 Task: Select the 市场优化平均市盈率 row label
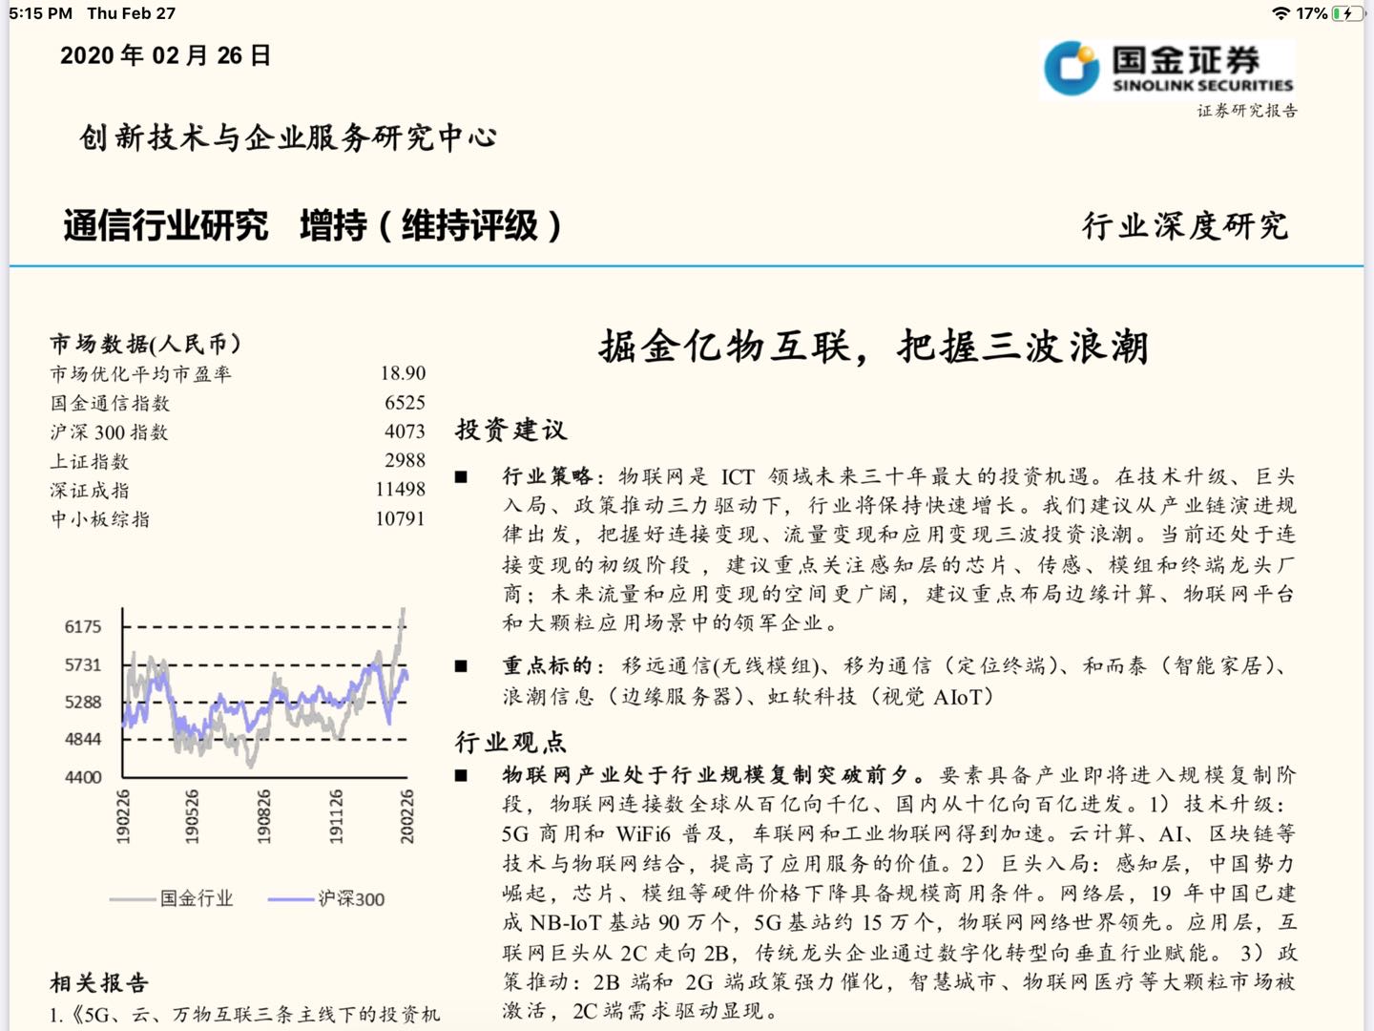point(141,374)
